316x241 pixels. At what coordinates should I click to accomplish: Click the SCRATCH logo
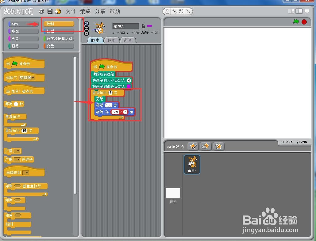(x=18, y=11)
